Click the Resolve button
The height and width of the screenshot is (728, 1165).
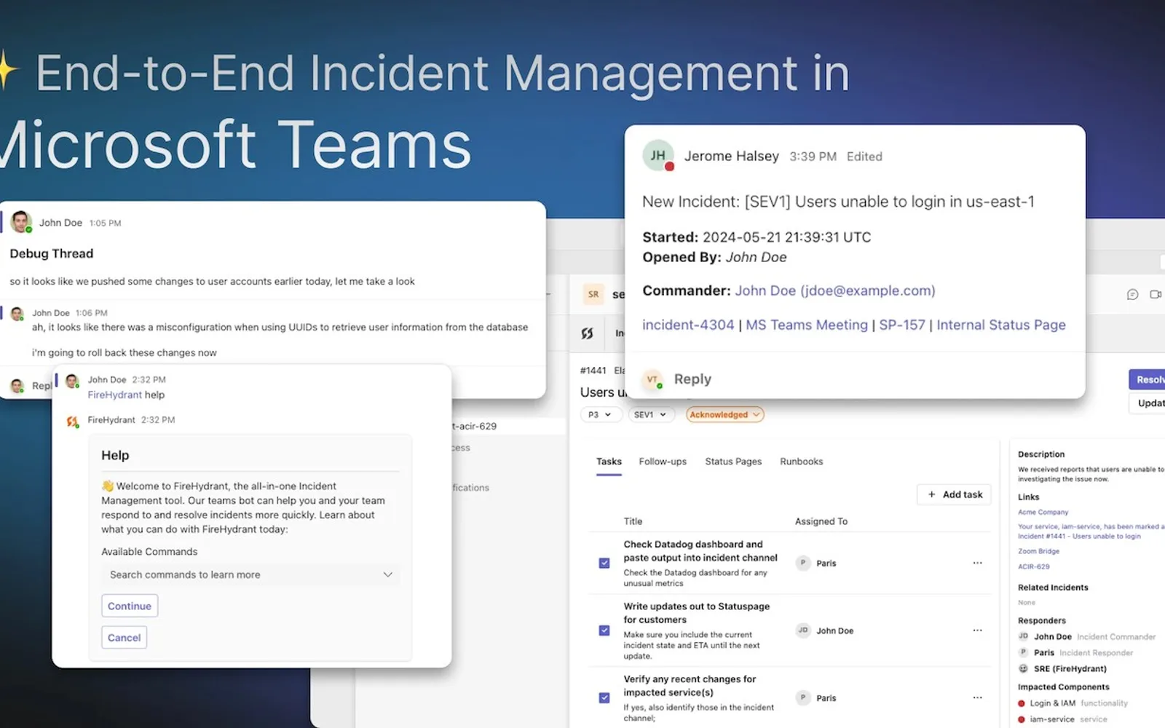coord(1148,379)
